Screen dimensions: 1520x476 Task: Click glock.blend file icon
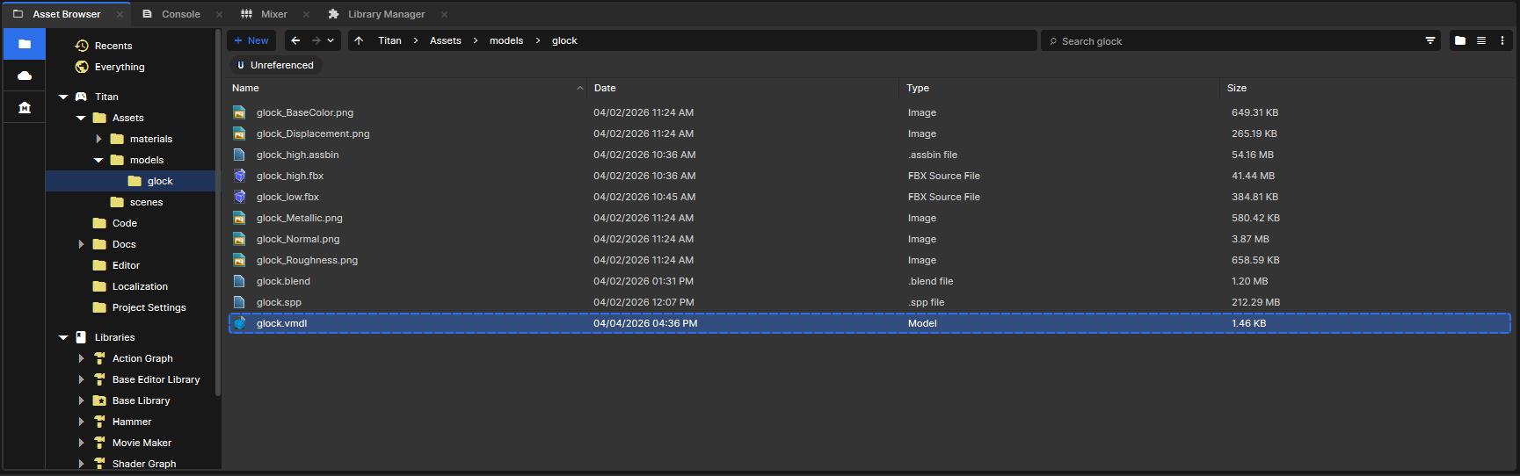click(239, 281)
